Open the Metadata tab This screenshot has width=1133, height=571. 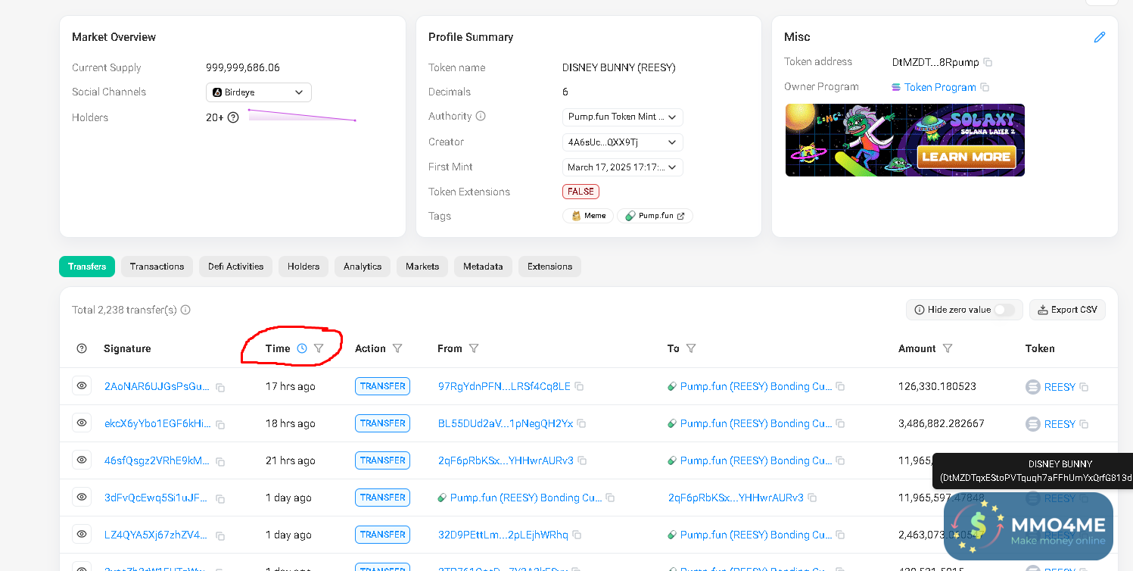coord(483,267)
